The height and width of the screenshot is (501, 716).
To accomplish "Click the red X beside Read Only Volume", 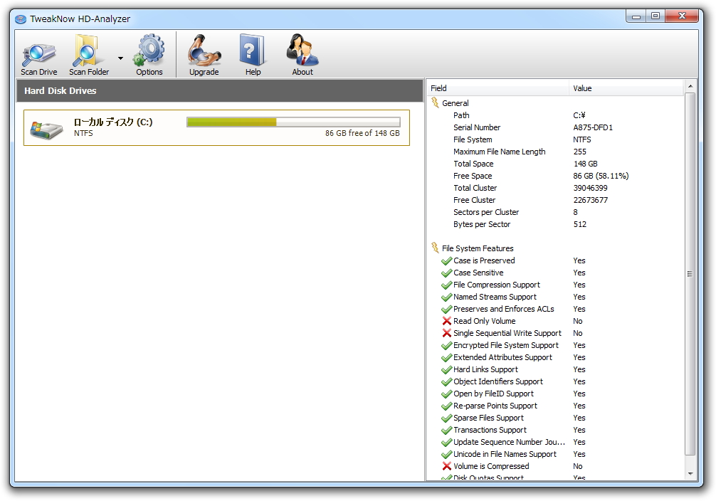I will [x=447, y=321].
